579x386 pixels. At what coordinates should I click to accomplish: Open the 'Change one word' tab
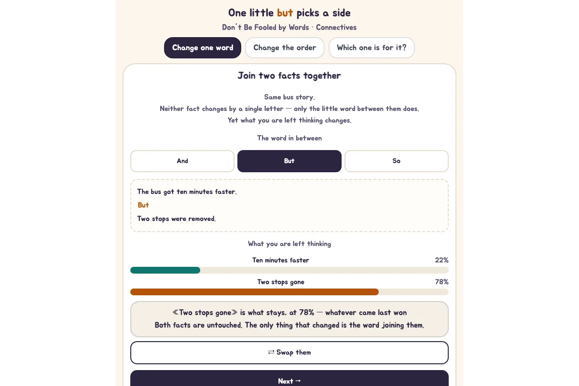(203, 48)
